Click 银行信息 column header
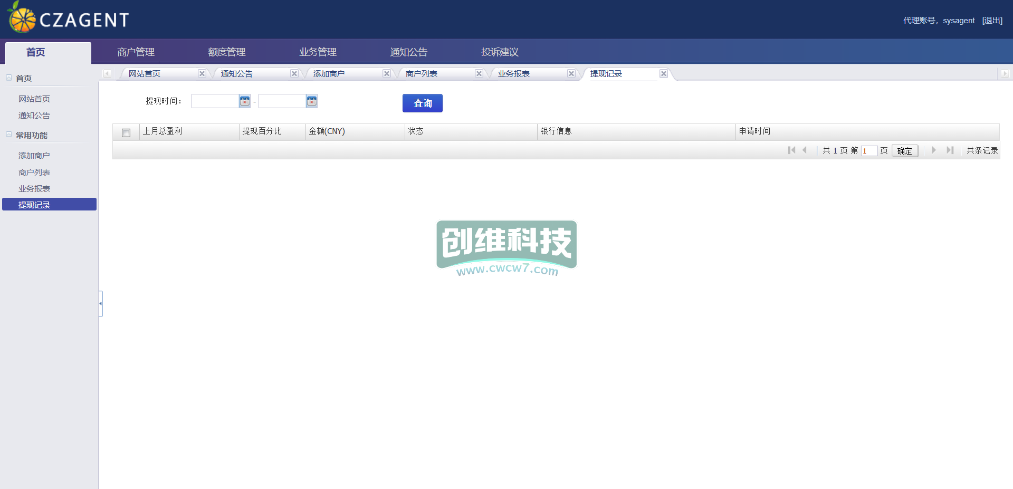This screenshot has height=489, width=1013. (x=636, y=131)
